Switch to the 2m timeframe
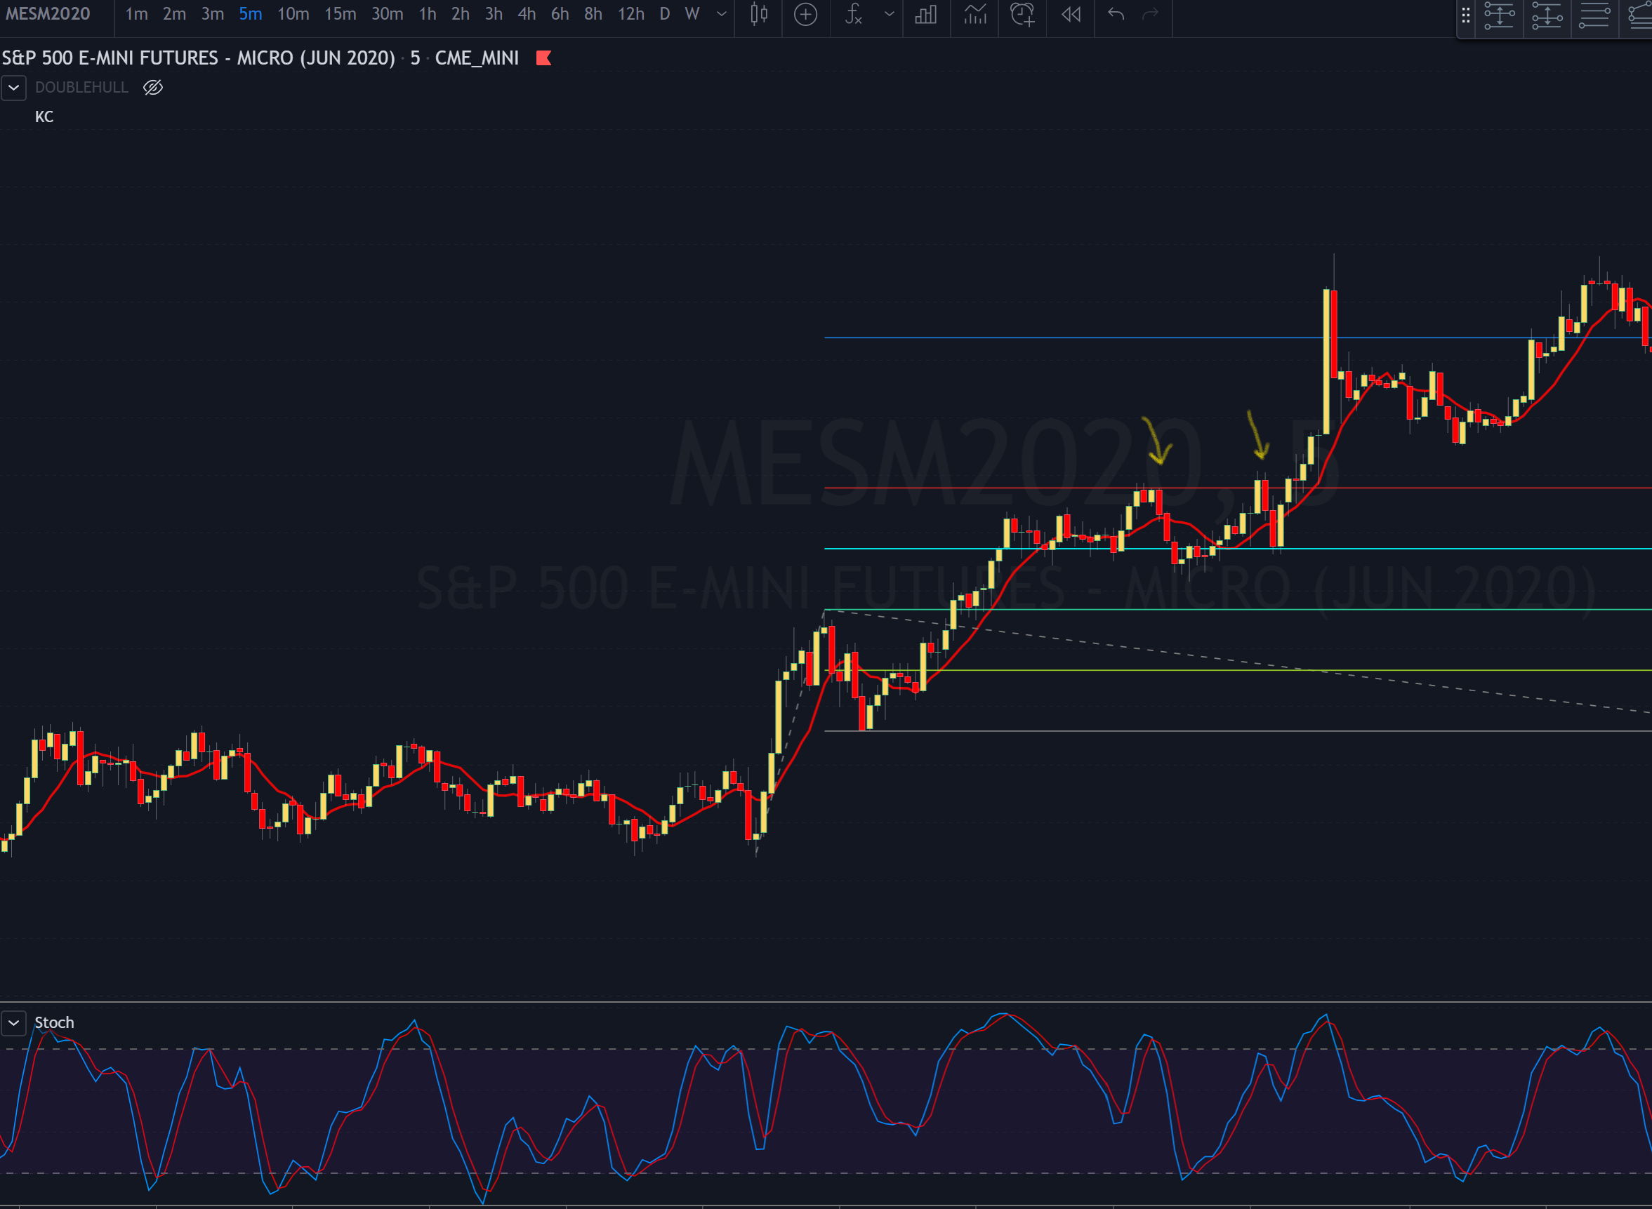This screenshot has height=1209, width=1652. 174,15
